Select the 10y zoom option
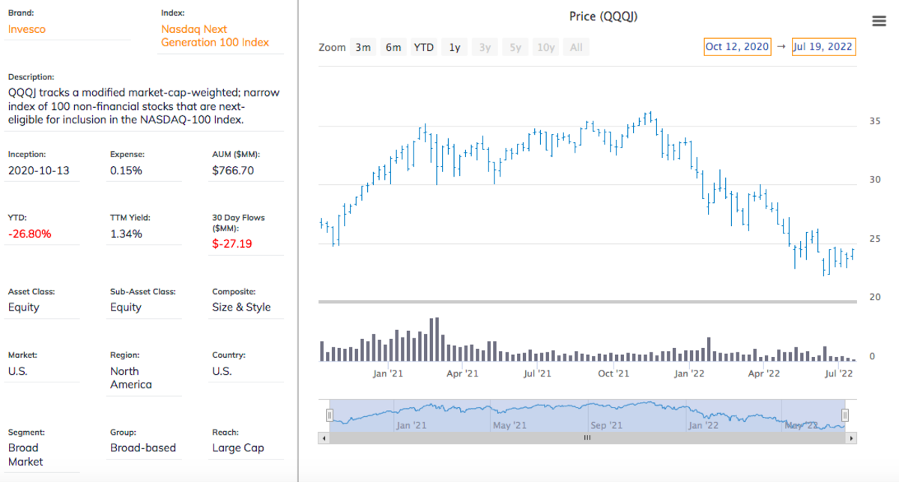The image size is (899, 482). click(x=546, y=47)
